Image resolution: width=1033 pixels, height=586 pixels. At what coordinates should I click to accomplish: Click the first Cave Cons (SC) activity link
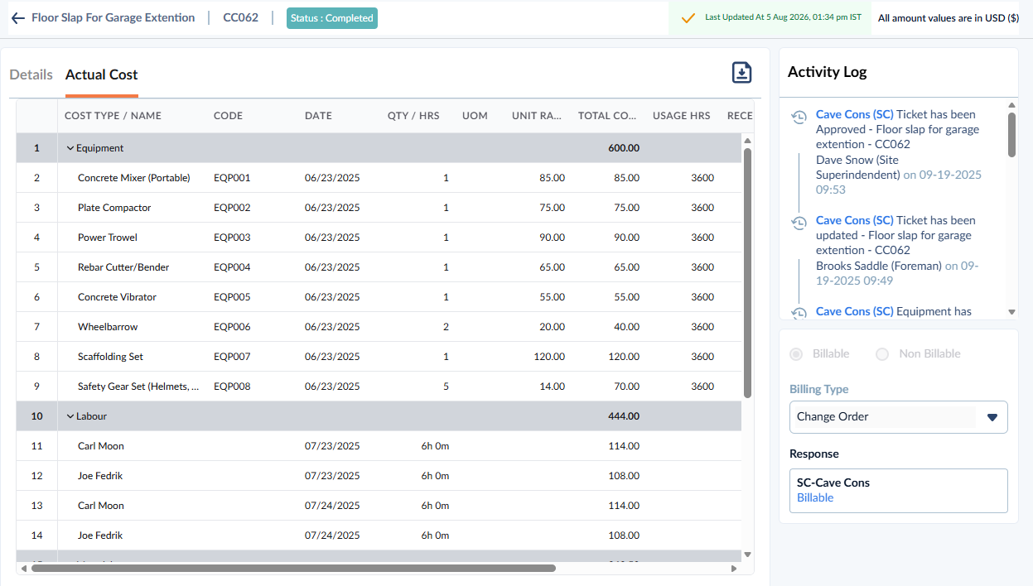(x=855, y=114)
